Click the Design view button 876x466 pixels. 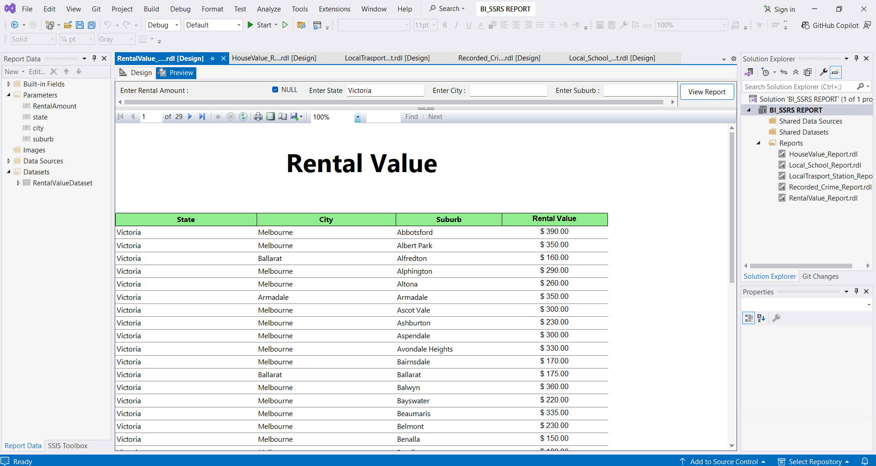pos(135,73)
